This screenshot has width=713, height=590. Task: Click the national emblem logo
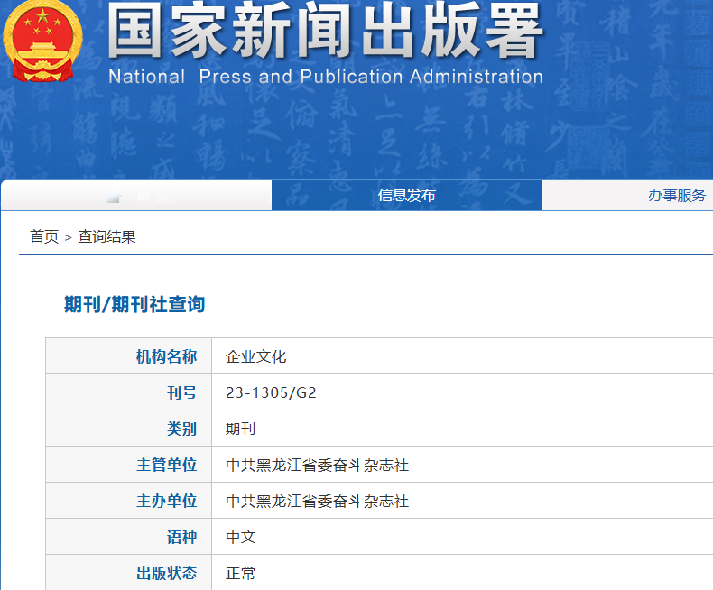[42, 41]
